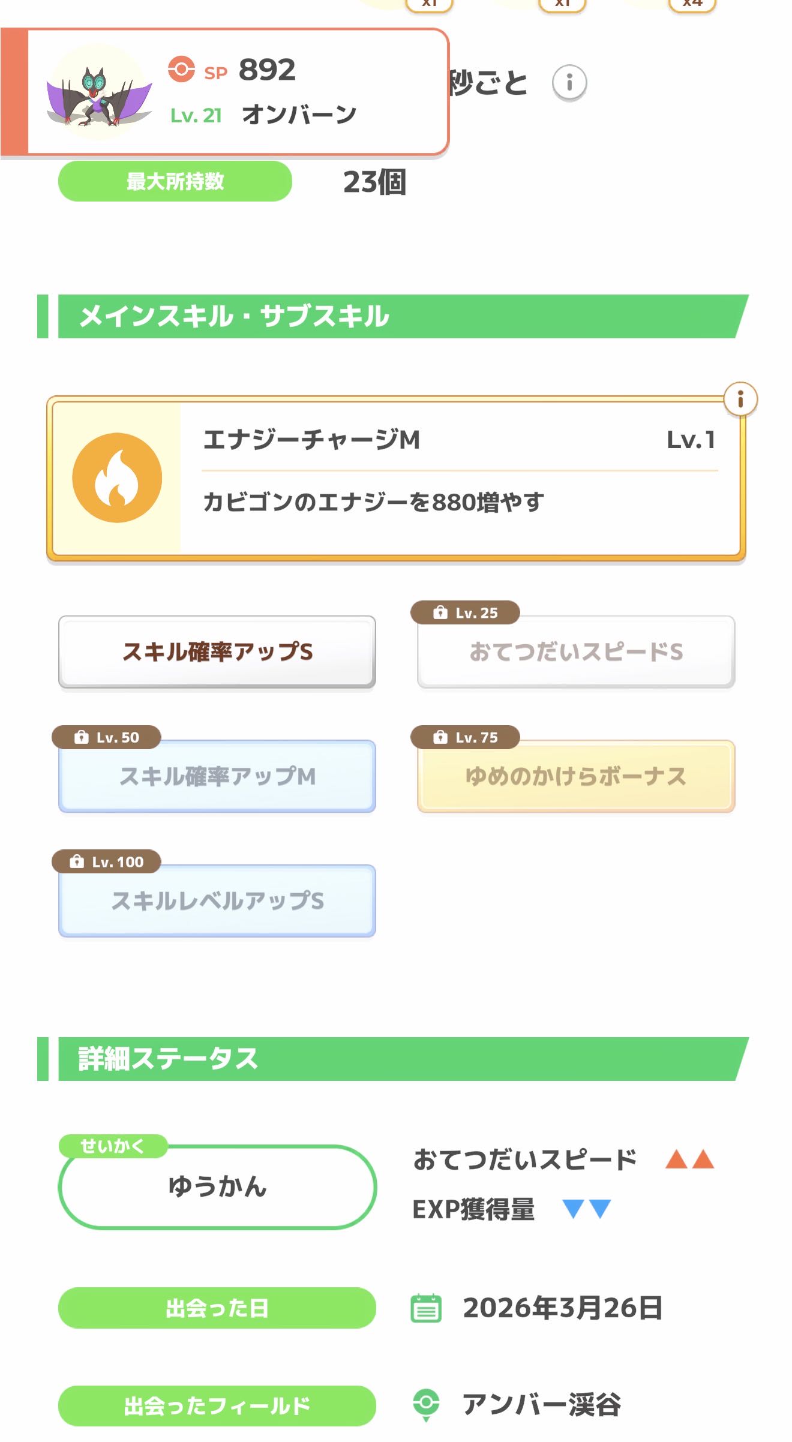This screenshot has width=792, height=1442.
Task: Tap the ゆうかん nature box
Action: [217, 1186]
